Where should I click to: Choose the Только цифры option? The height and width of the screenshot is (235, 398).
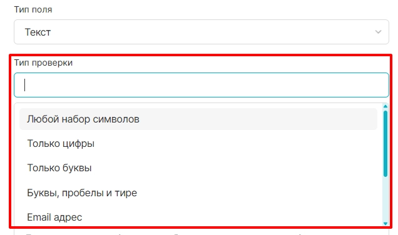(198, 144)
